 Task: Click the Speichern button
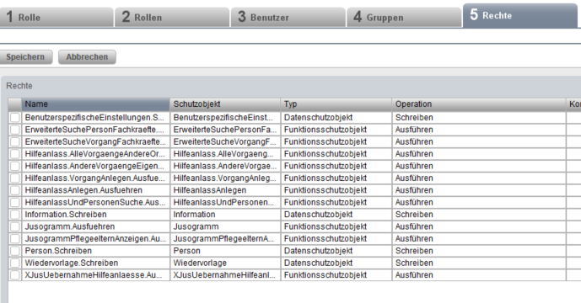pos(25,57)
